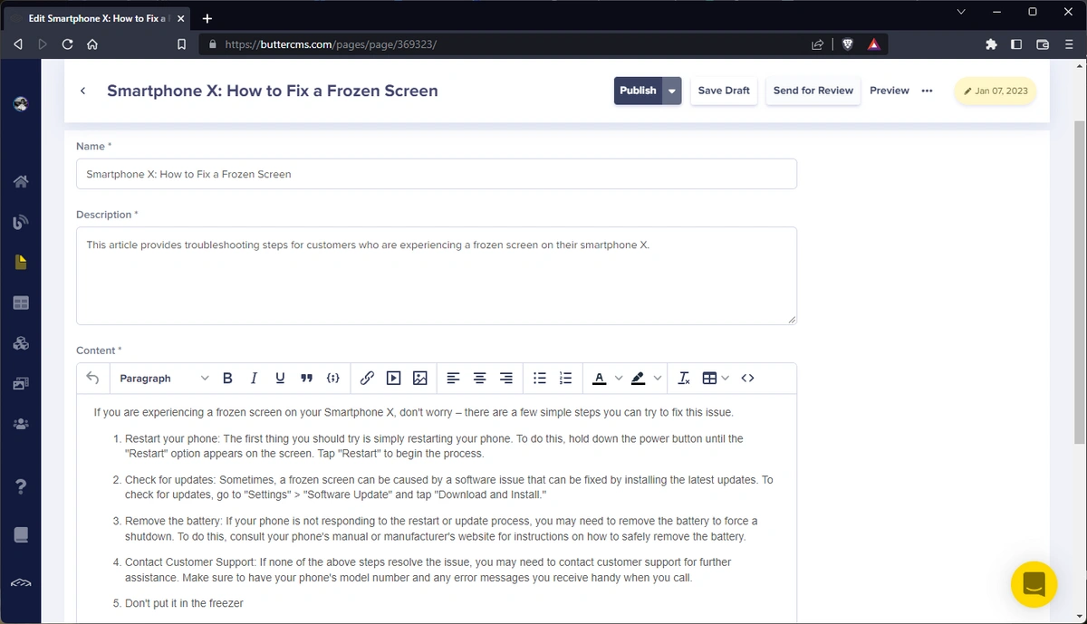Image resolution: width=1087 pixels, height=624 pixels.
Task: Open the Components cubes sidebar icon
Action: point(21,343)
